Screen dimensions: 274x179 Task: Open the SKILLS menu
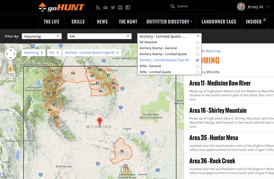point(78,22)
